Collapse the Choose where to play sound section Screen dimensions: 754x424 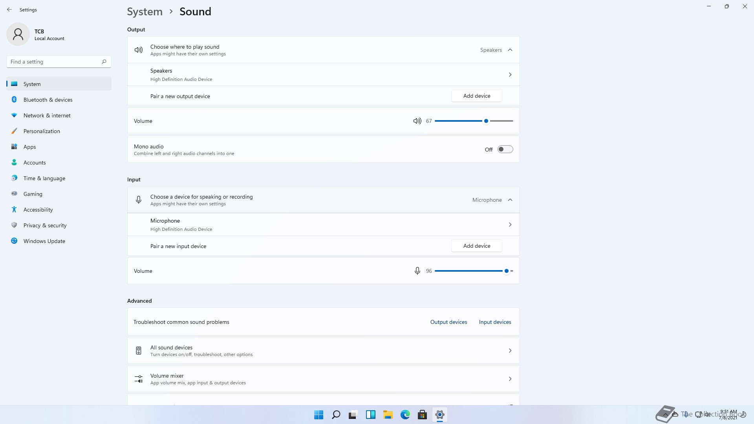point(510,50)
